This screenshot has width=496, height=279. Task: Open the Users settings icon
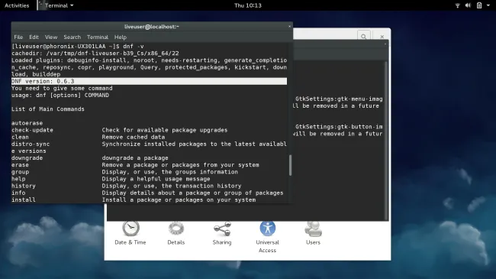tap(313, 229)
